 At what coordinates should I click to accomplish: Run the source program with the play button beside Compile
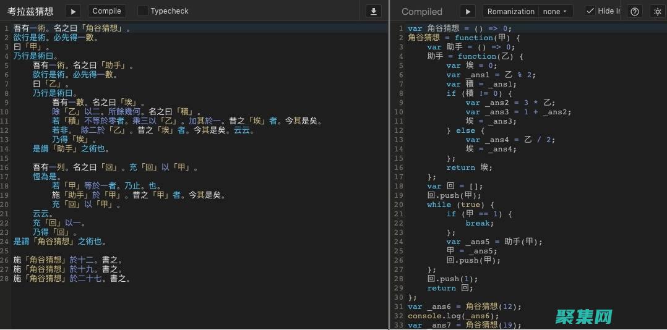click(x=73, y=11)
